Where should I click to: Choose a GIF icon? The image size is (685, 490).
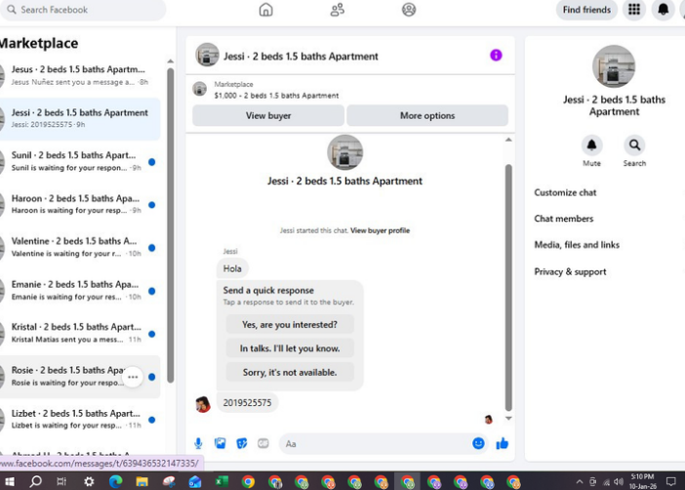[263, 444]
